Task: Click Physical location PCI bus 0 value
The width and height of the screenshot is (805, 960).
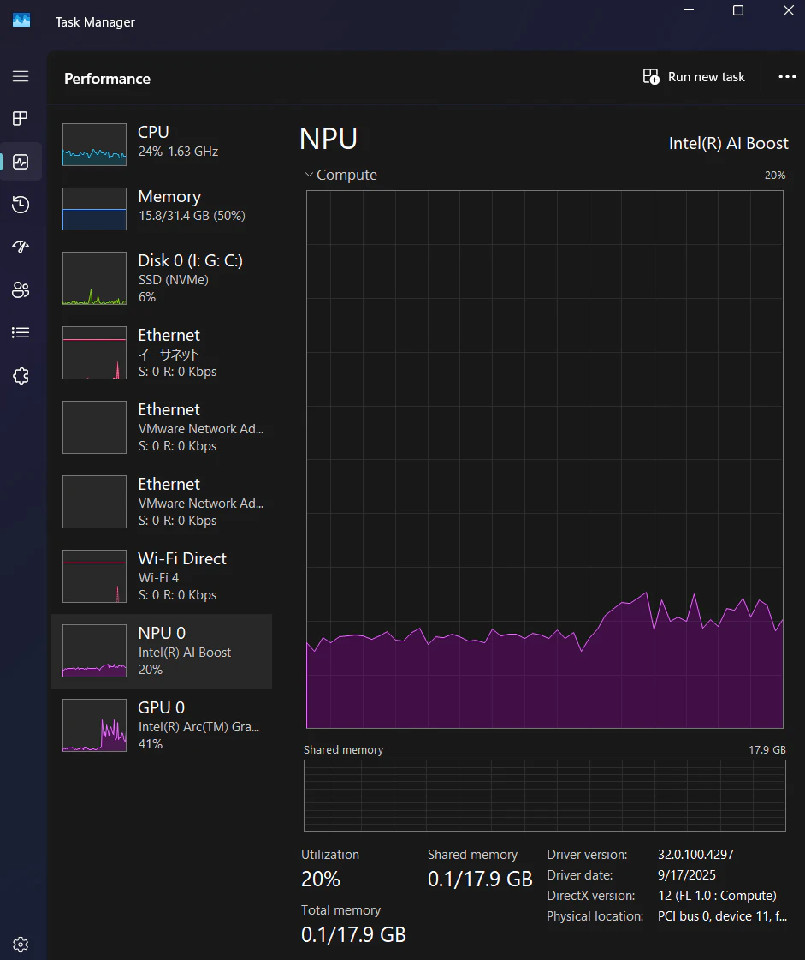Action: click(x=722, y=916)
